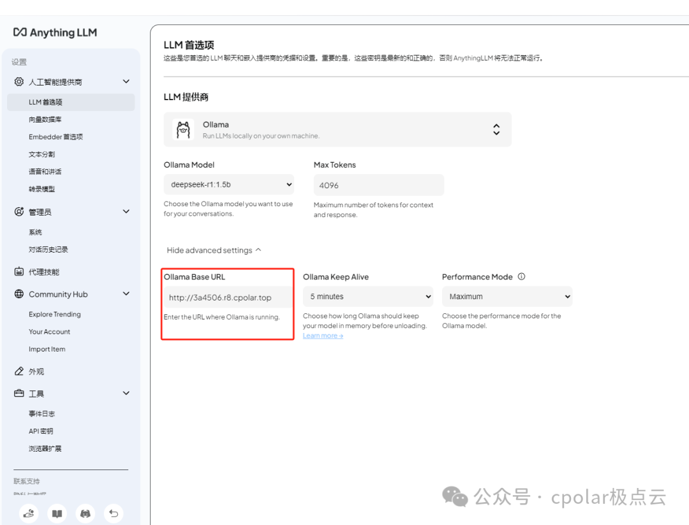This screenshot has height=525, width=689.
Task: Click the Ollama Base URL label
Action: (194, 277)
